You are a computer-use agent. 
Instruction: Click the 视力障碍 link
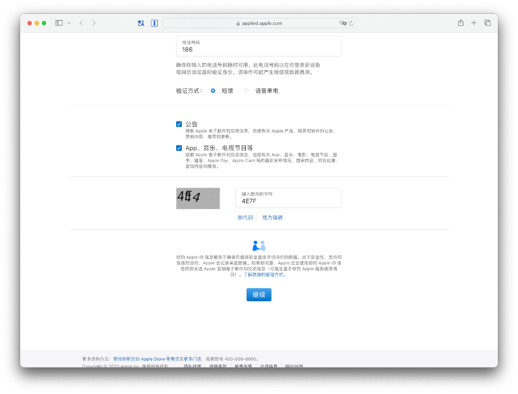[x=272, y=218]
